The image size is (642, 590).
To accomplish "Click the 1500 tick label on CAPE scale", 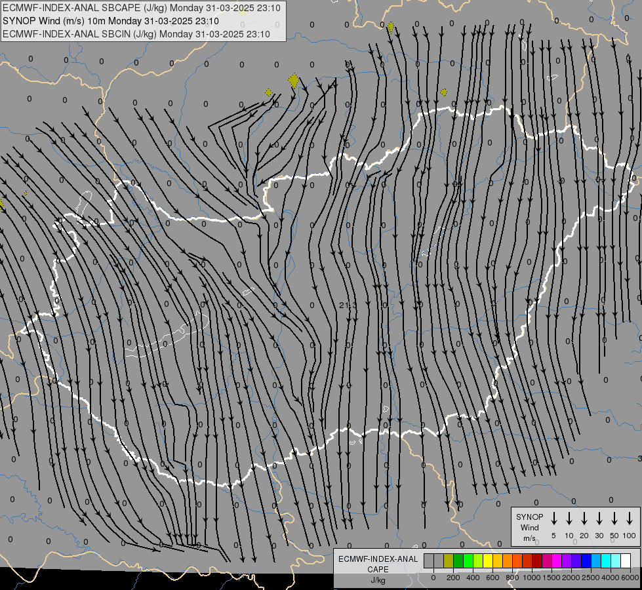I will pos(552,578).
